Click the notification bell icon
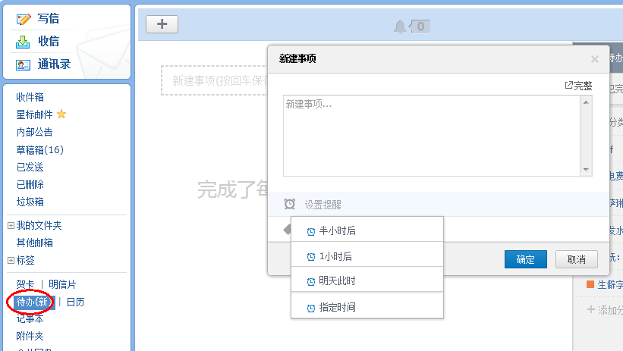This screenshot has width=623, height=351. point(400,27)
